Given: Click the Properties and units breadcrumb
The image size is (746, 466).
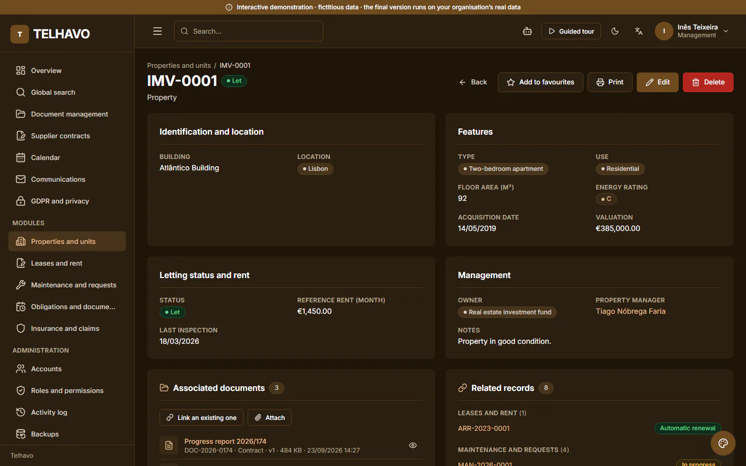Looking at the screenshot, I should (179, 65).
